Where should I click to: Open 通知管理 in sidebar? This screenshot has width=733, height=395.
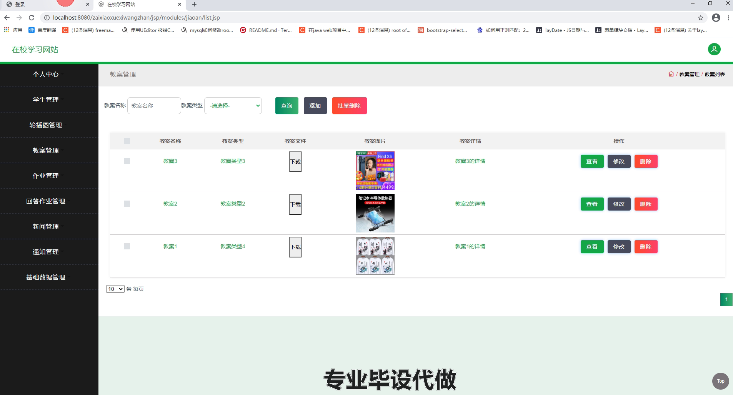(x=46, y=252)
